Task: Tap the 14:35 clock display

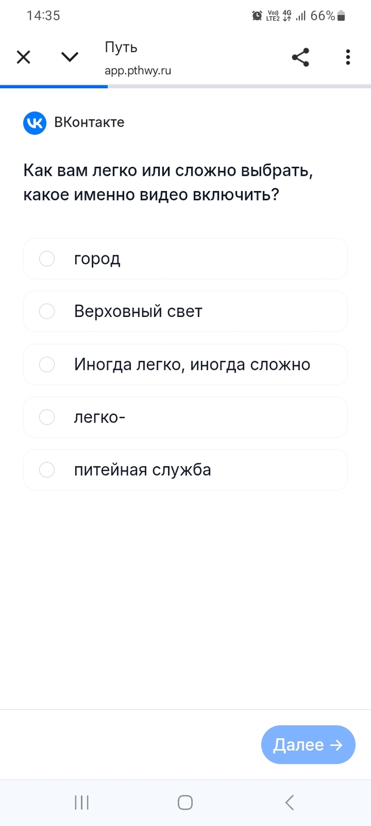Action: click(x=44, y=15)
